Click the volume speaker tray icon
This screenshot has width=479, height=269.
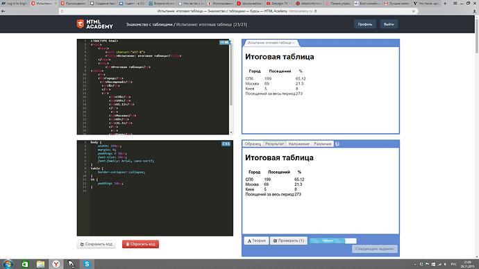point(446,264)
